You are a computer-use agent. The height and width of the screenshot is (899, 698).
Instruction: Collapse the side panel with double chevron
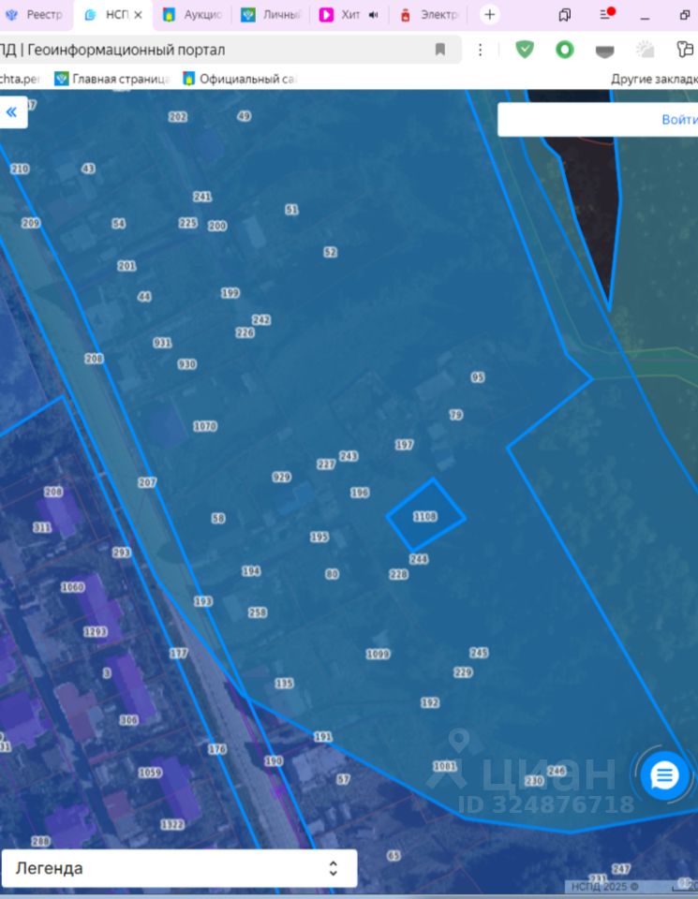(x=11, y=112)
